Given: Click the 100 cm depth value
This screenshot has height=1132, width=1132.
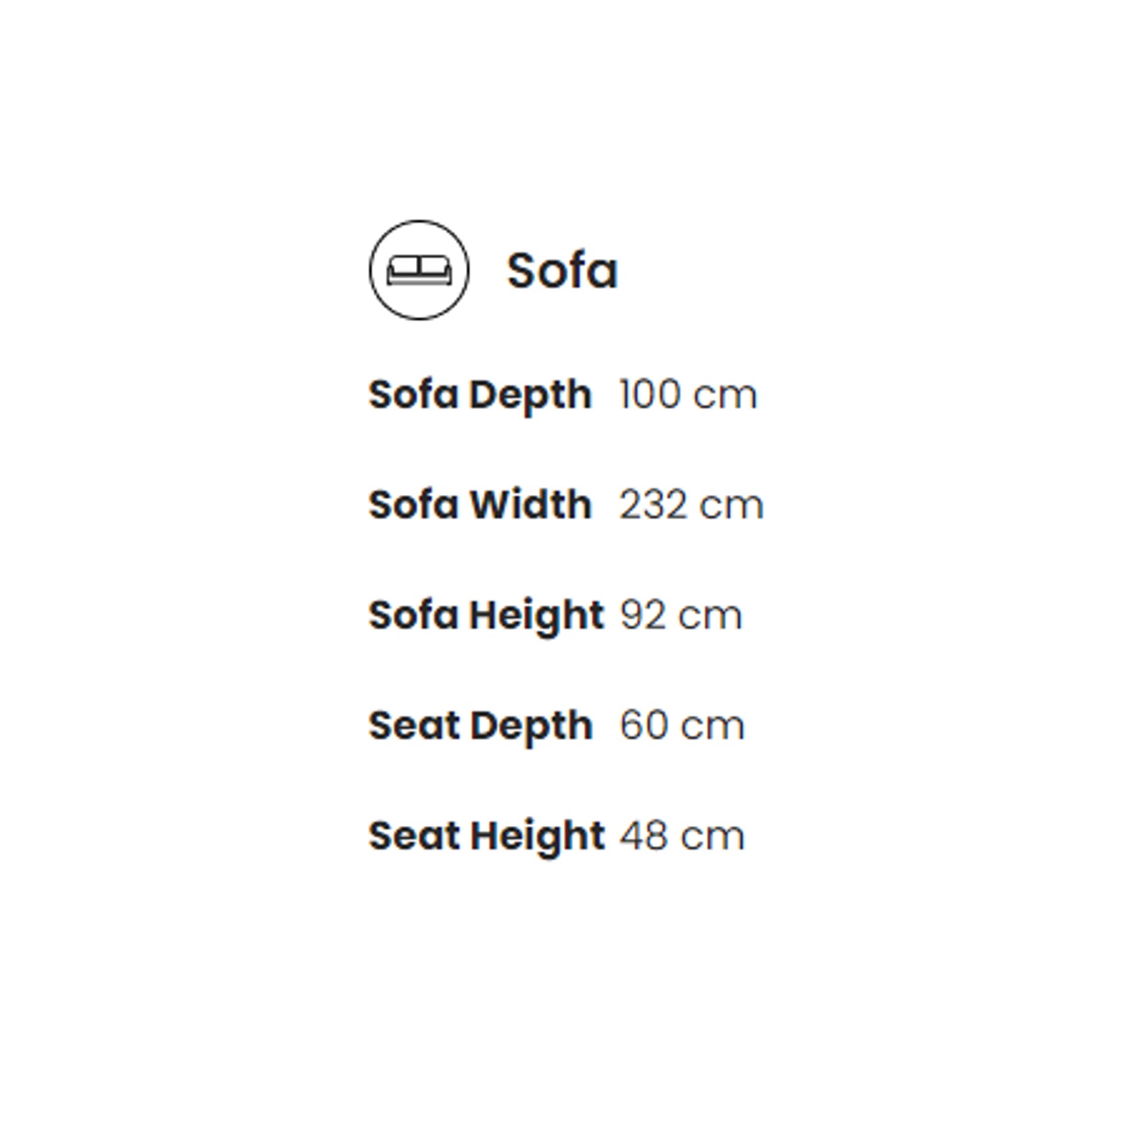Looking at the screenshot, I should pos(688,394).
